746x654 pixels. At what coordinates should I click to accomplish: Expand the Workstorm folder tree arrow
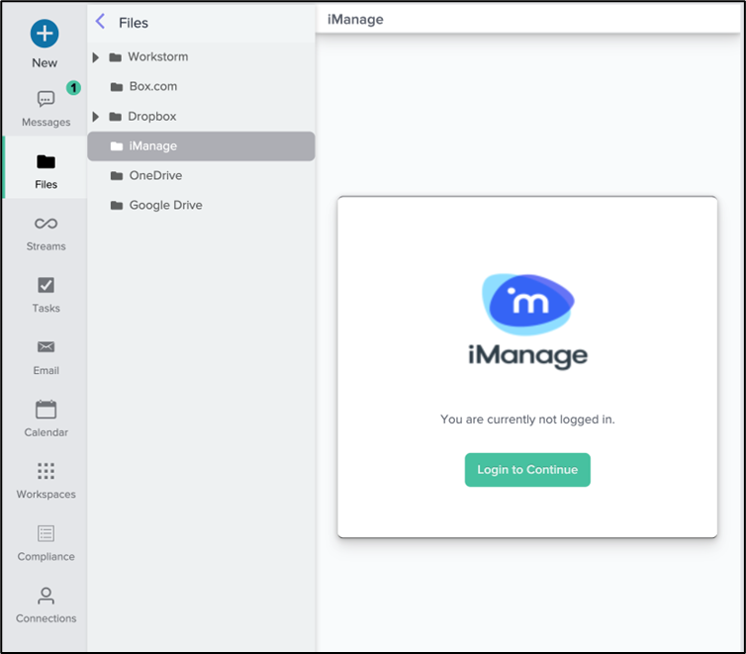coord(96,57)
